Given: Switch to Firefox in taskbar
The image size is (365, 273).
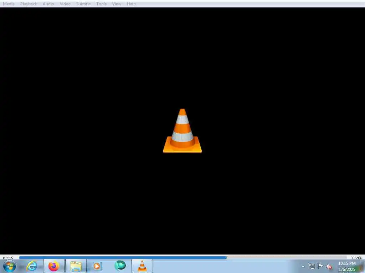Looking at the screenshot, I should pos(53,266).
